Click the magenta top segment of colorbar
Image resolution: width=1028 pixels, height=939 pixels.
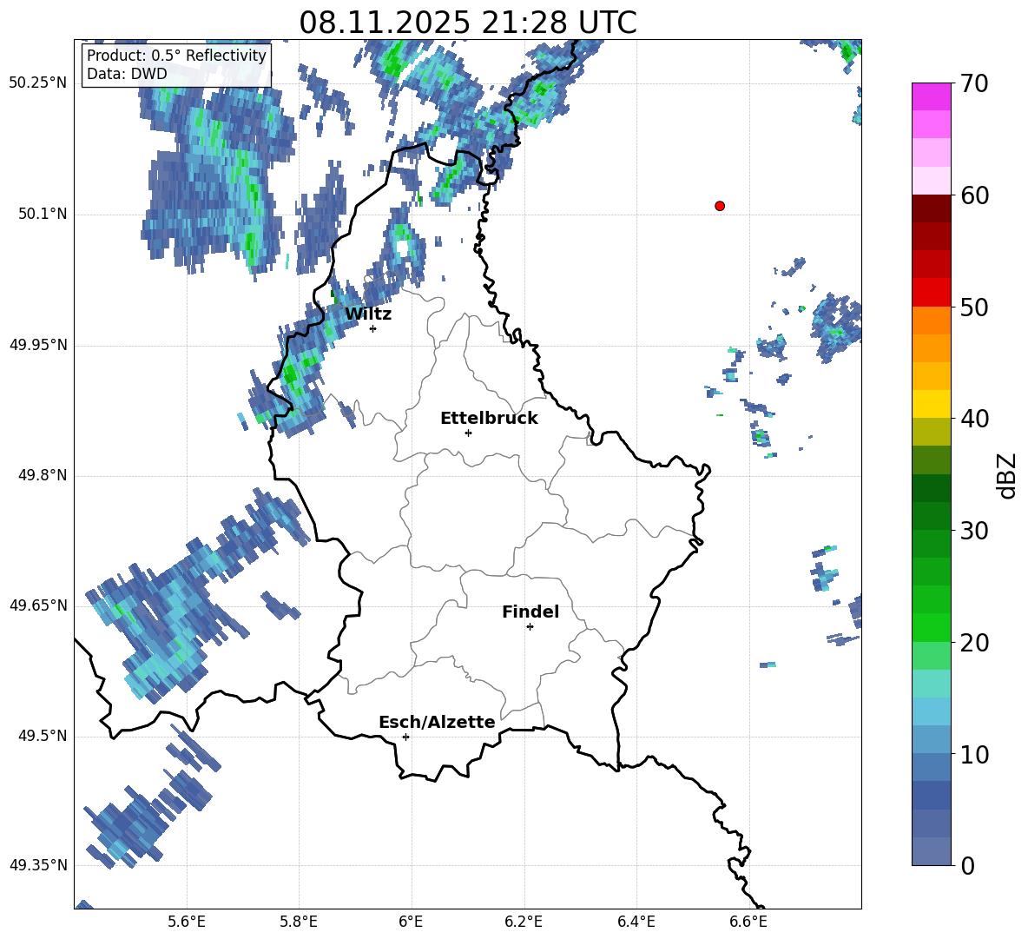(x=932, y=96)
